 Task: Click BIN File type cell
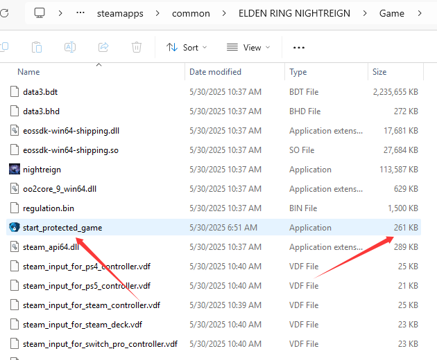pyautogui.click(x=303, y=208)
